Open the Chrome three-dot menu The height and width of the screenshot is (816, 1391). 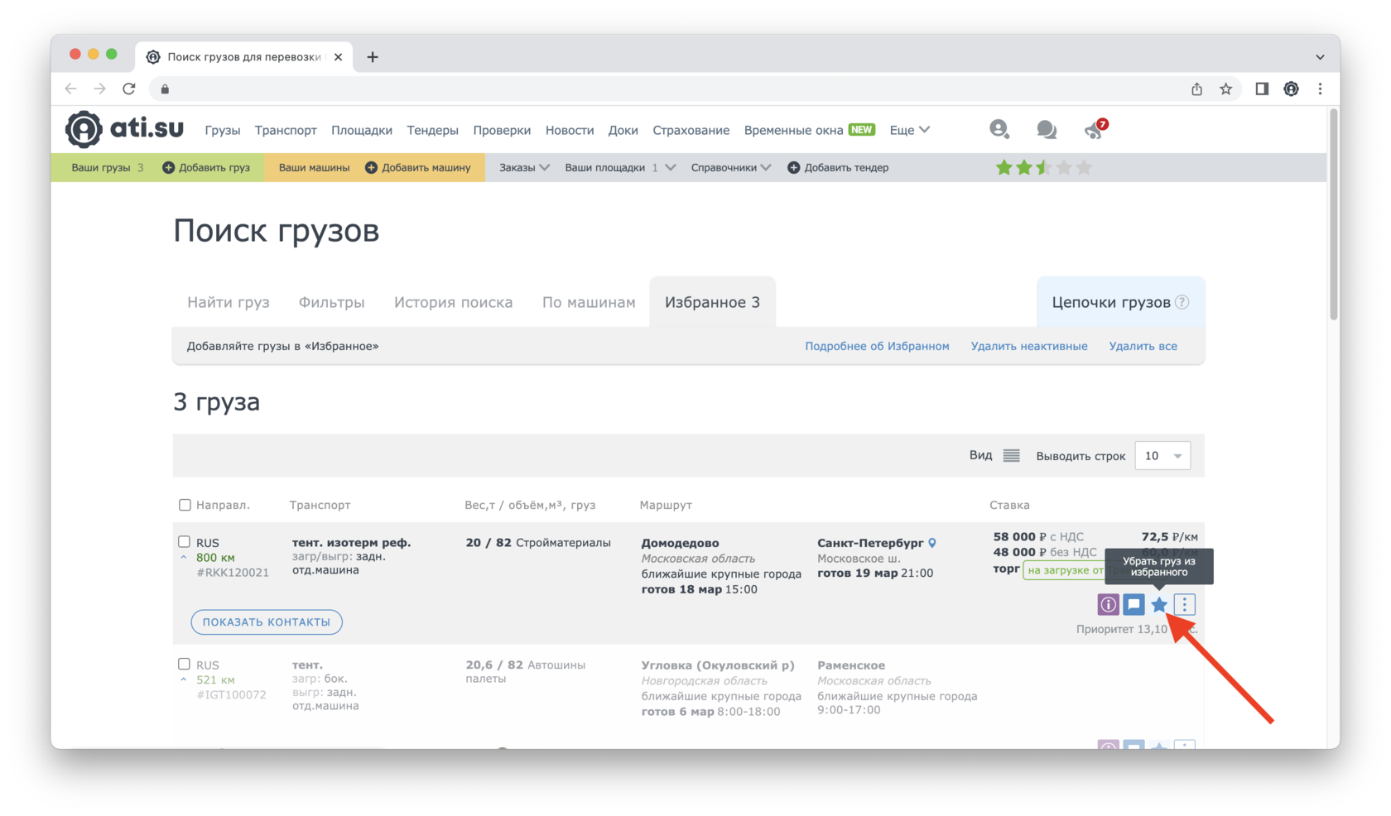(1320, 89)
